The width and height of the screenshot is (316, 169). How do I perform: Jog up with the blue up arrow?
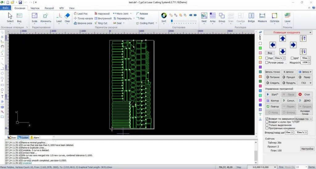(x=283, y=38)
